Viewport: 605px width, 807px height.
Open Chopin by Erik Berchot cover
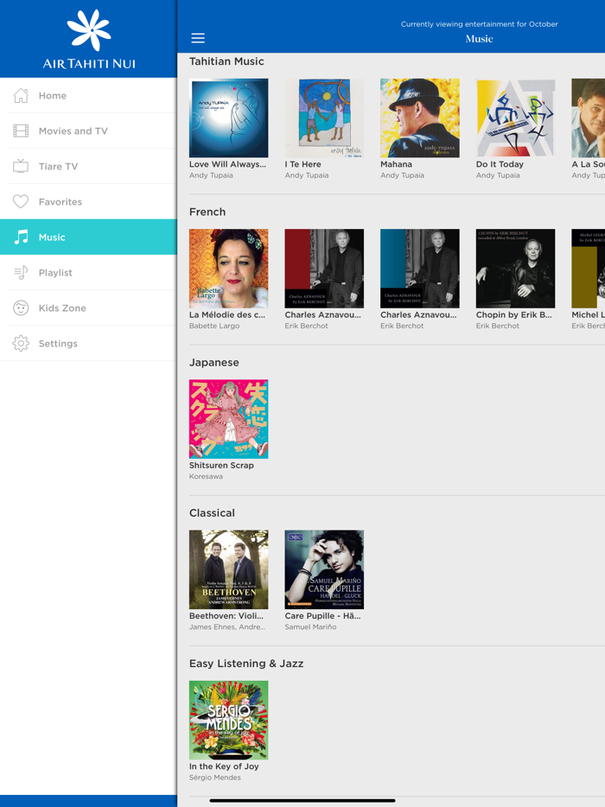(515, 268)
